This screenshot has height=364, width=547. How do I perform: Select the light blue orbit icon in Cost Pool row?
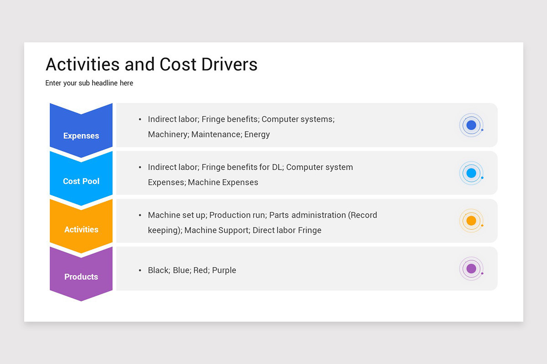click(471, 173)
